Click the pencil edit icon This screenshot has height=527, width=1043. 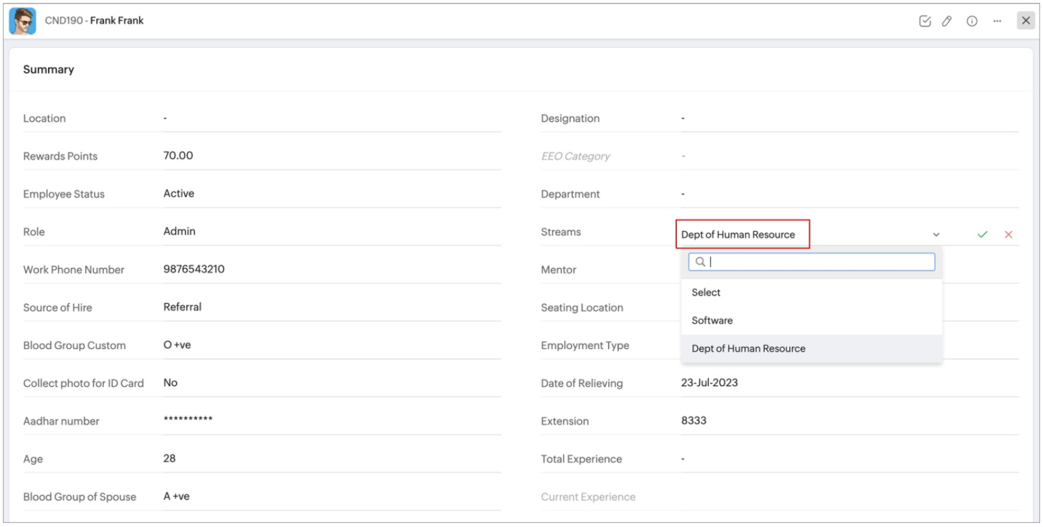(947, 21)
